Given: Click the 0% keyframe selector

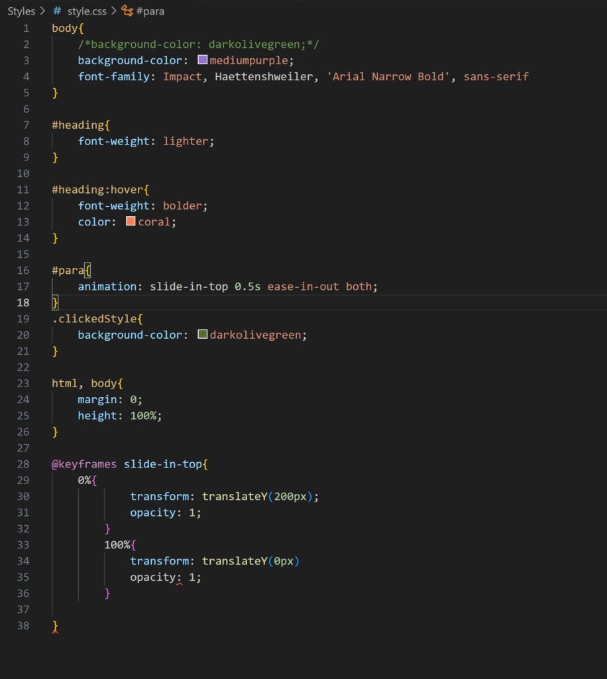Looking at the screenshot, I should 84,480.
